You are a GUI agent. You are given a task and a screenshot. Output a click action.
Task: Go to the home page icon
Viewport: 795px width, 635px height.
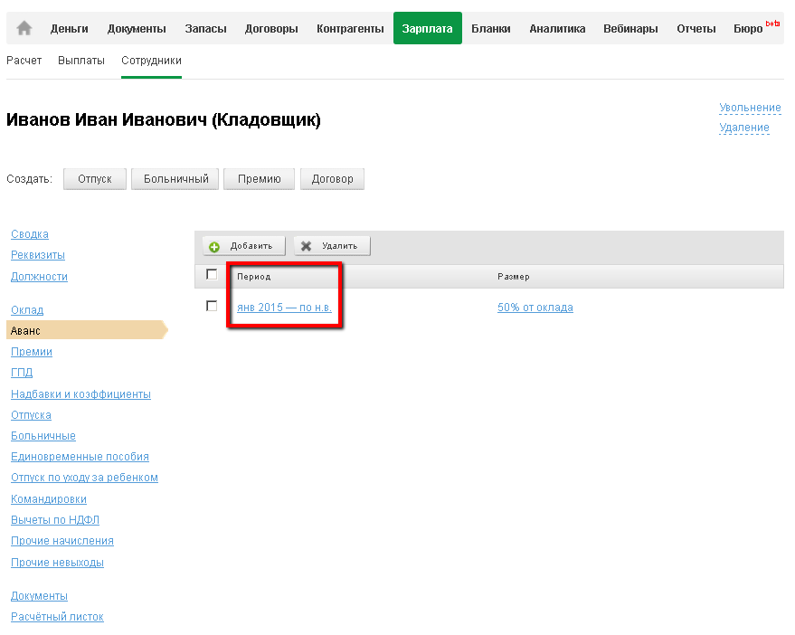[24, 28]
